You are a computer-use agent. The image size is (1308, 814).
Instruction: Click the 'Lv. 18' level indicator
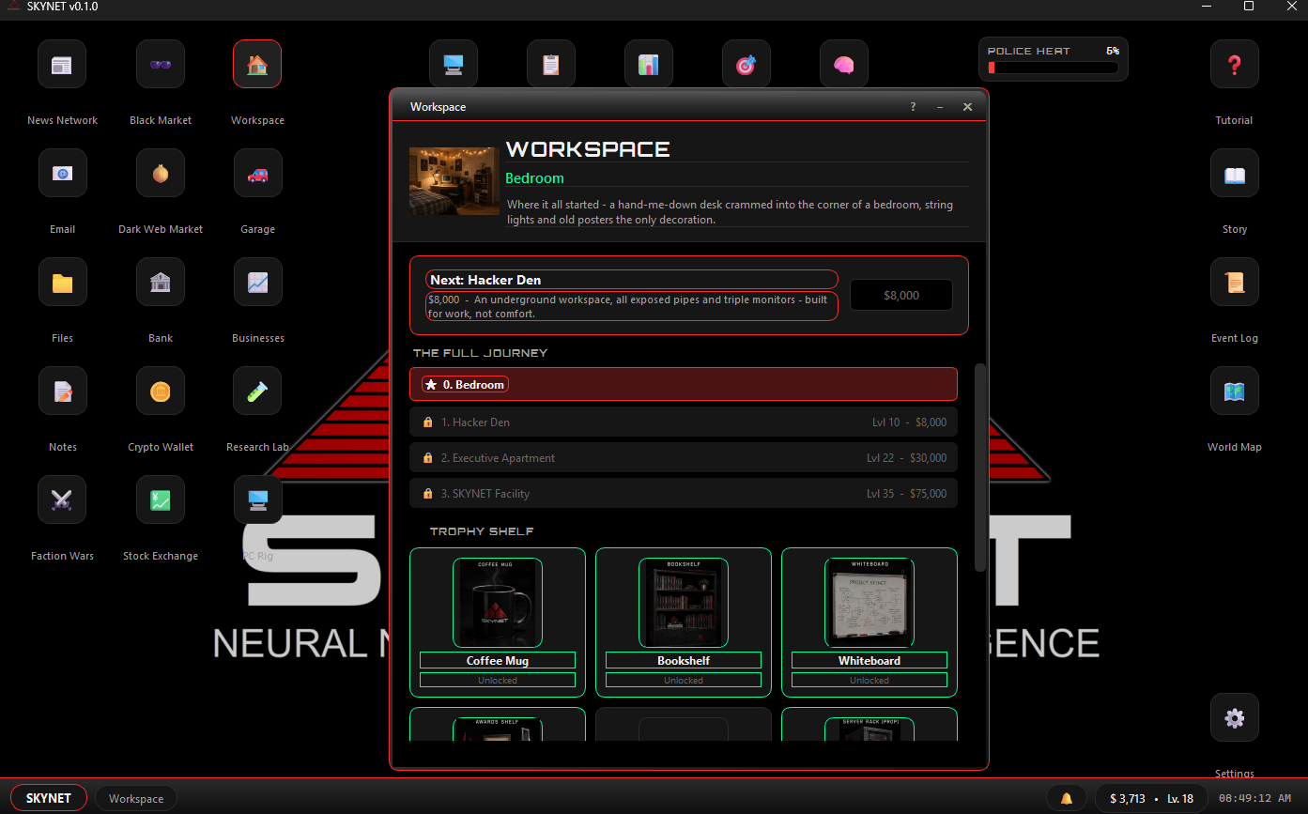1180,799
